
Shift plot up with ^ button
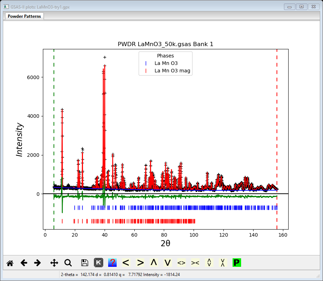point(154,263)
